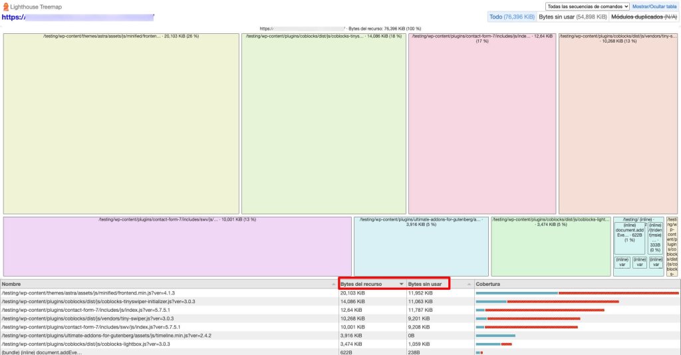The image size is (681, 355).
Task: Click the Lighthouse Treemap logo icon
Action: click(x=5, y=7)
